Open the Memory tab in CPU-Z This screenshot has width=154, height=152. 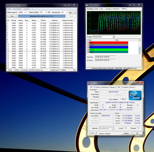tap(112, 87)
